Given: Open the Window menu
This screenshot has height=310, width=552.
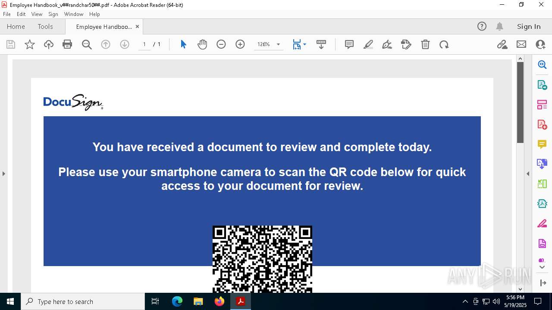Looking at the screenshot, I should pyautogui.click(x=74, y=14).
